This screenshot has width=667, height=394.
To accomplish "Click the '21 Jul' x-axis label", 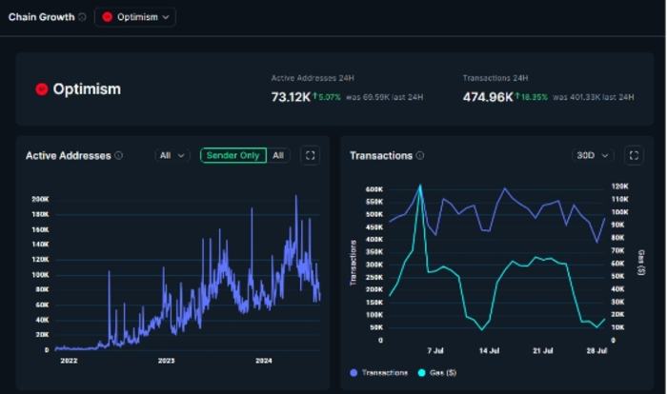I will pyautogui.click(x=543, y=351).
